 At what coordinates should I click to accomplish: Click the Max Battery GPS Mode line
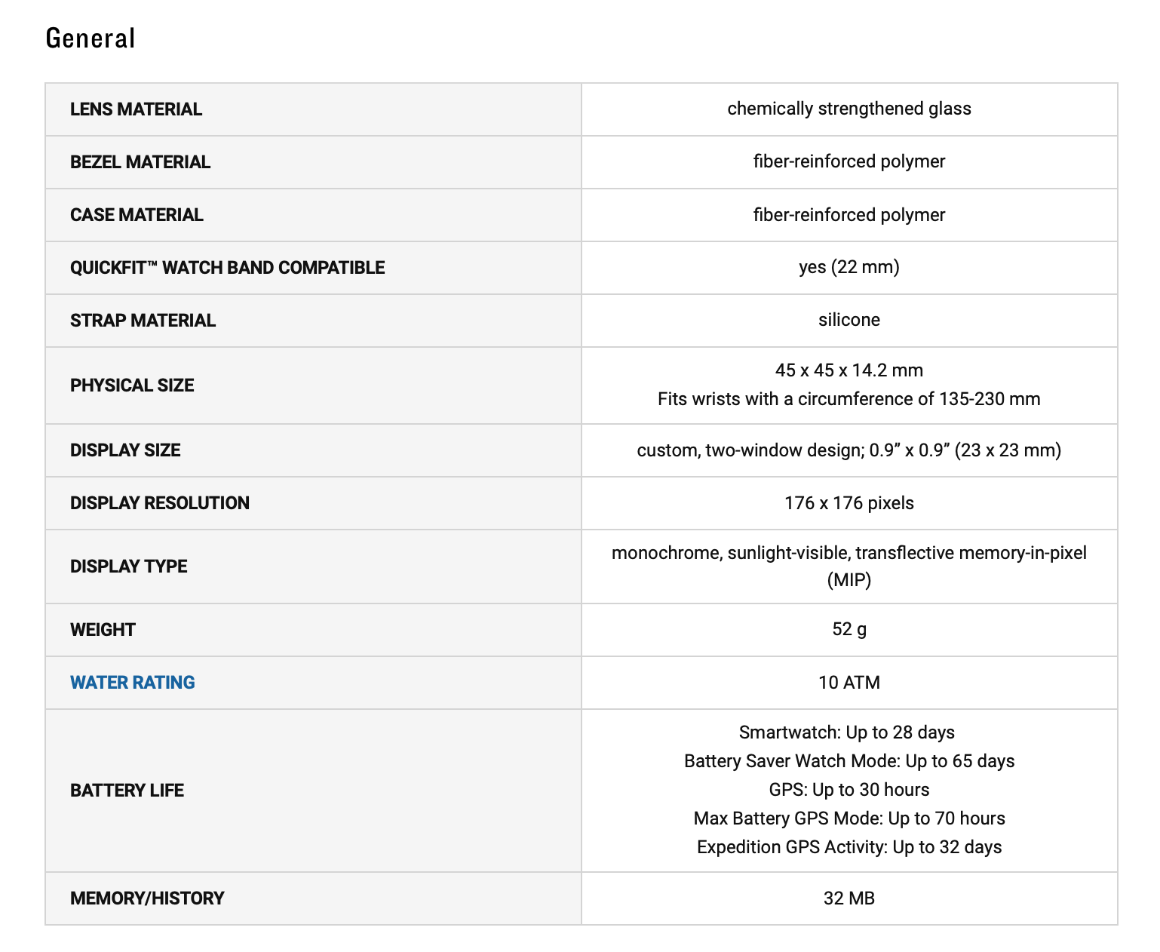coord(849,818)
